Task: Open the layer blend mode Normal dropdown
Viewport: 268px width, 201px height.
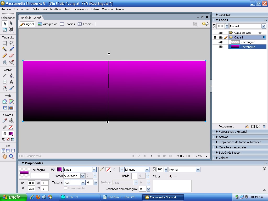Action: [264, 26]
